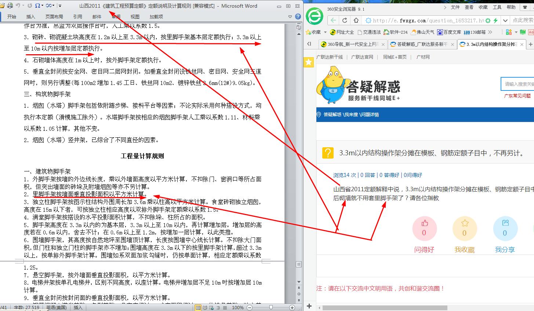Viewport: 534px width, 311px height.
Task: Open the 邮件 ribbon tab
Action: pyautogui.click(x=97, y=16)
